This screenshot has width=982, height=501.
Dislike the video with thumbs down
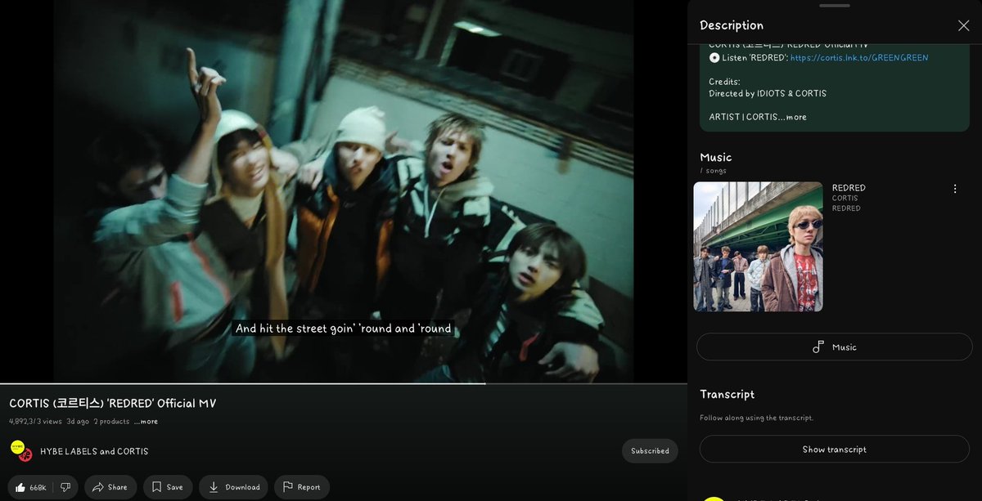click(65, 487)
